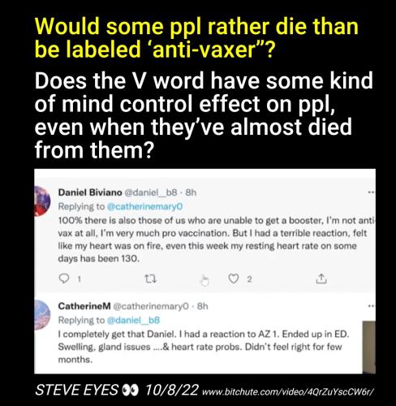
Task: Open the 8h timestamp on Daniel's tweet
Action: 191,192
